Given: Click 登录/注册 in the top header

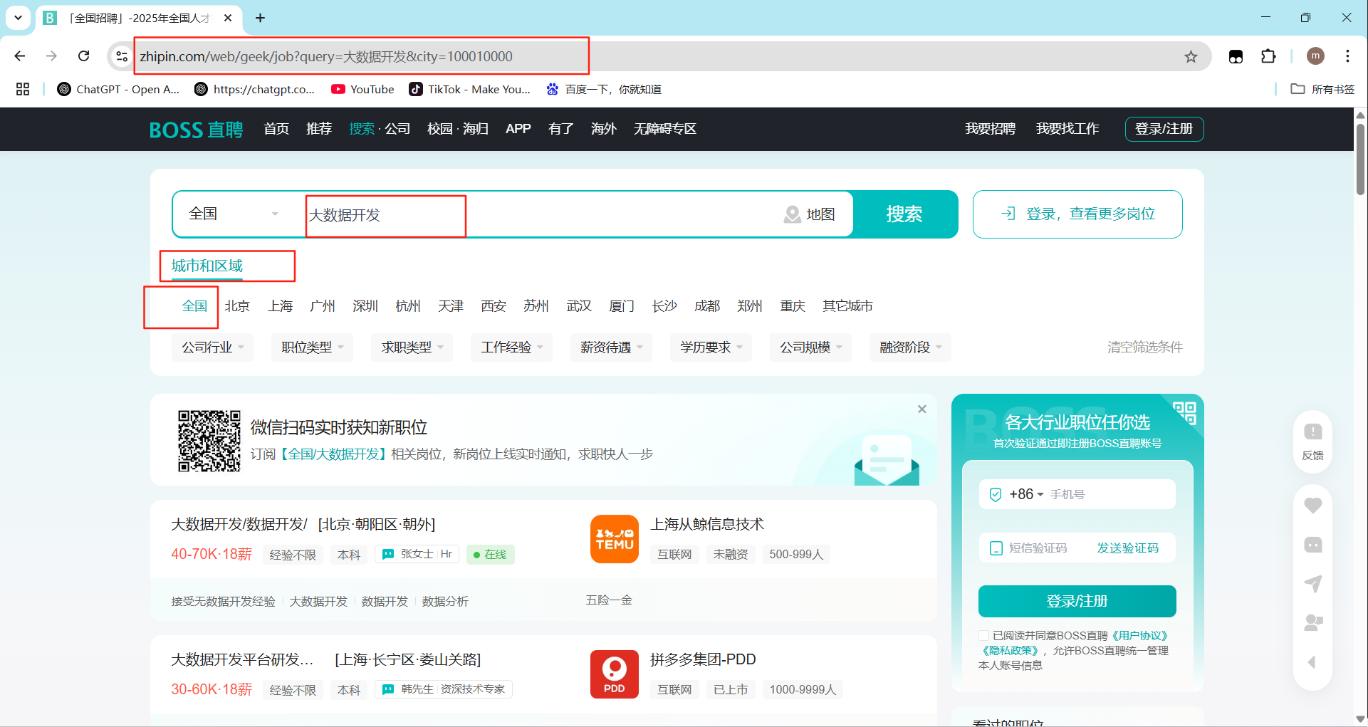Looking at the screenshot, I should pos(1164,129).
